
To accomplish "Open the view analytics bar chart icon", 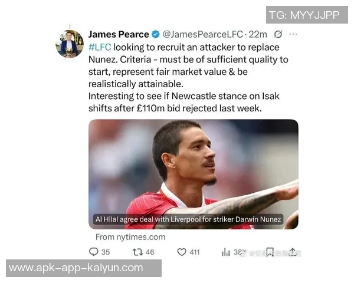I will click(226, 252).
